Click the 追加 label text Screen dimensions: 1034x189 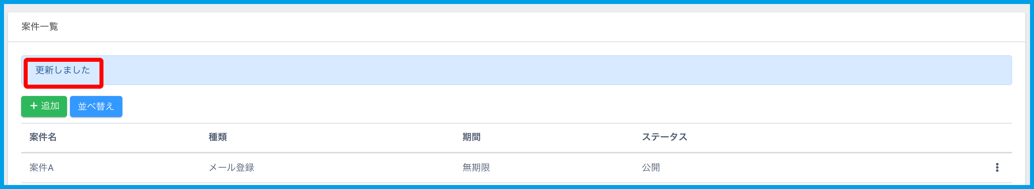50,106
